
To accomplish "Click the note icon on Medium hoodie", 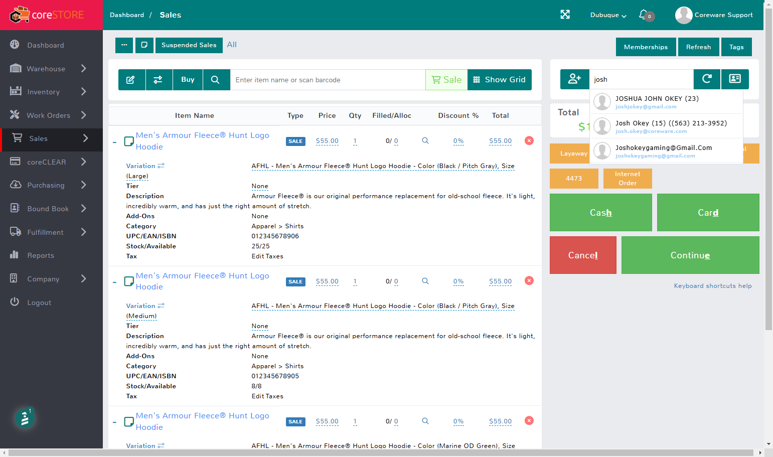I will [x=129, y=281].
